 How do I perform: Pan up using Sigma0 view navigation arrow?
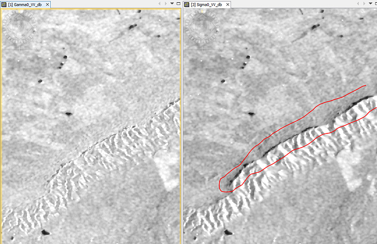pyautogui.click(x=202, y=17)
